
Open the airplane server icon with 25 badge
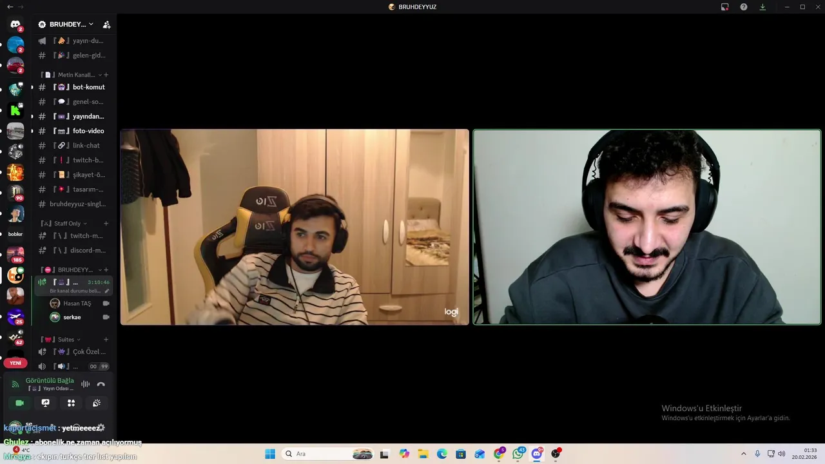(15, 316)
